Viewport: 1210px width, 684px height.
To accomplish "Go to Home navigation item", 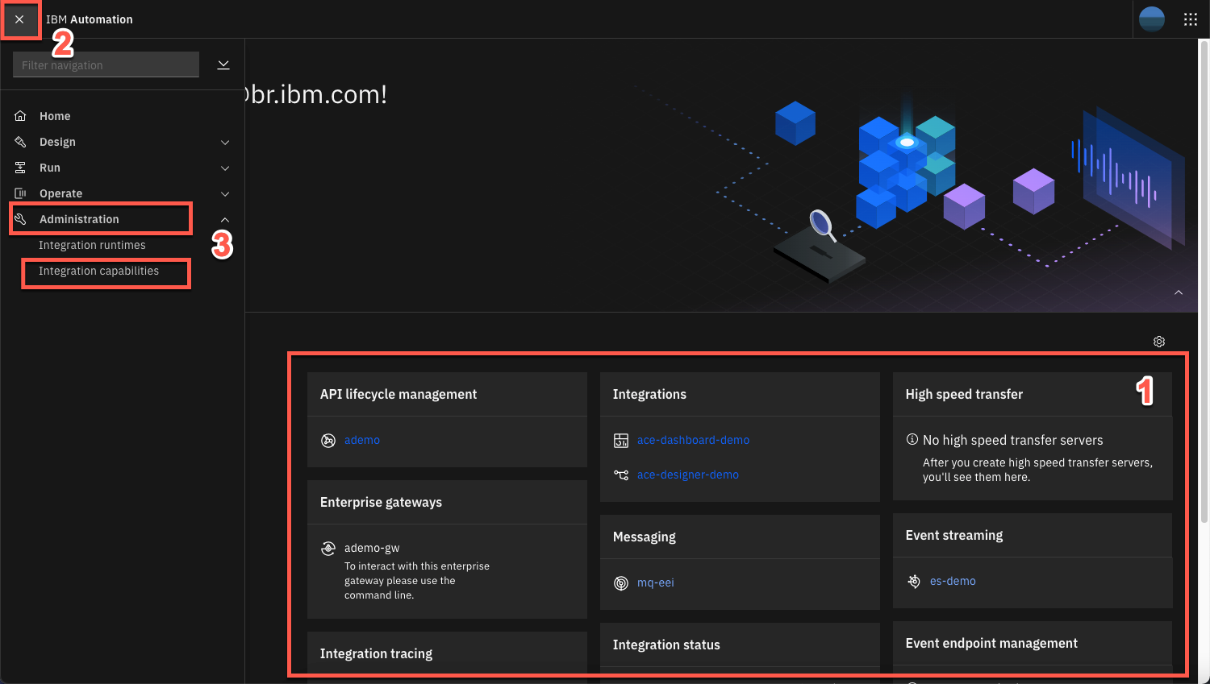I will 55,116.
